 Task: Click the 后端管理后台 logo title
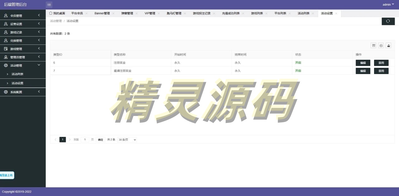(x=15, y=5)
